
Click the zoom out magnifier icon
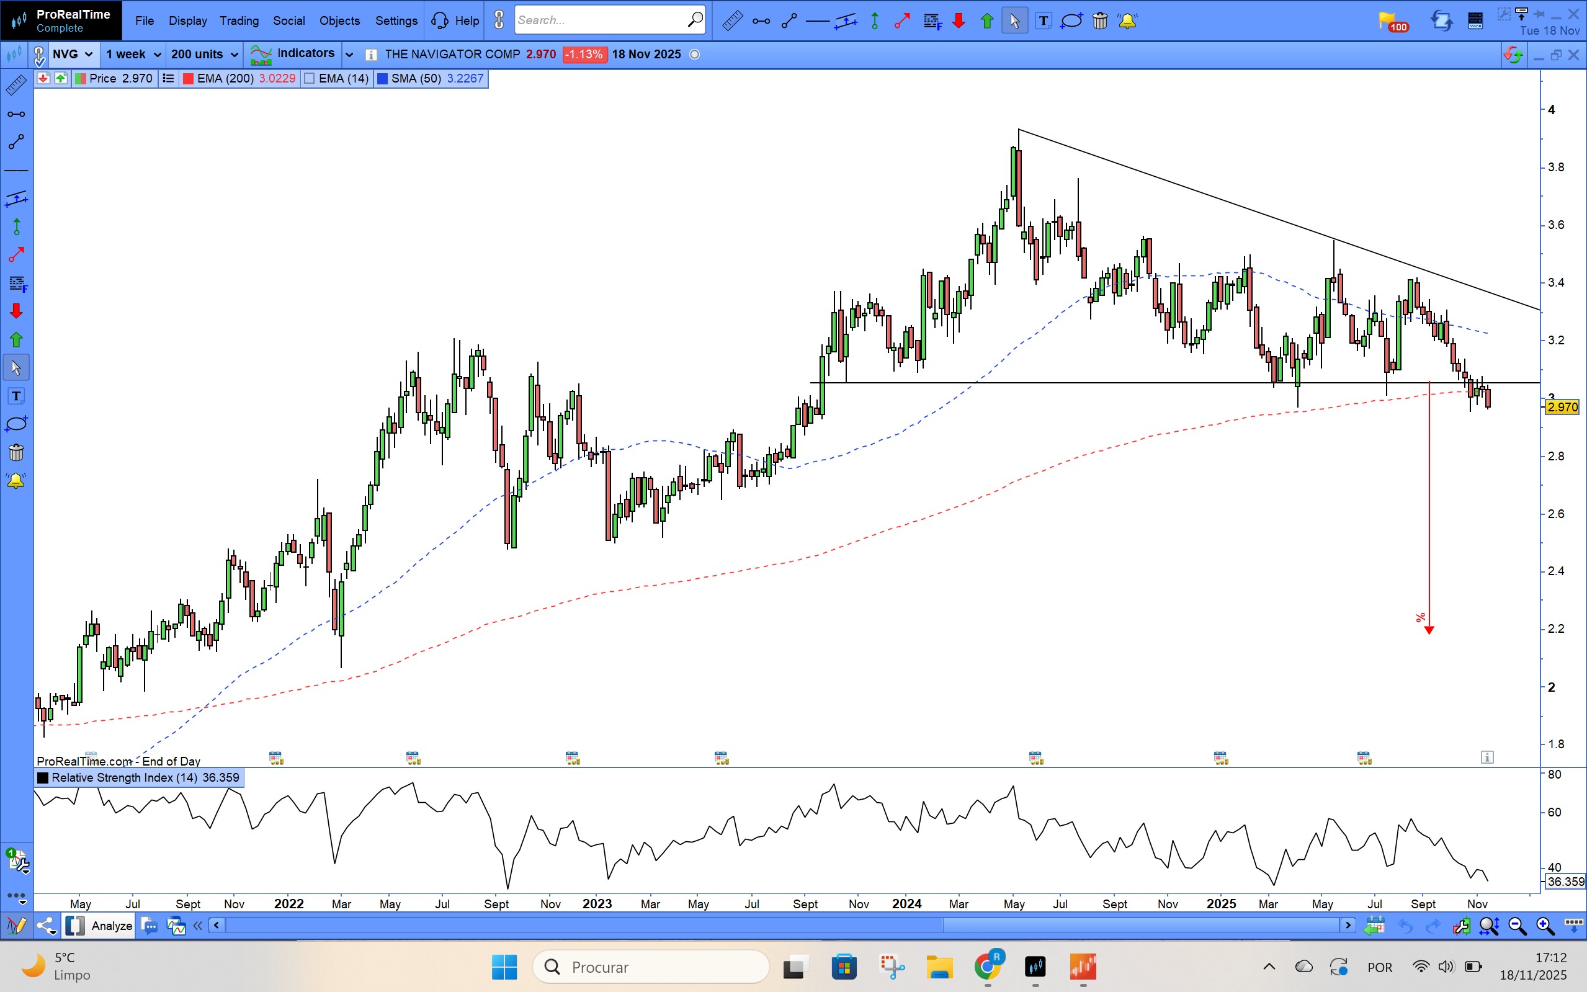point(1517,926)
